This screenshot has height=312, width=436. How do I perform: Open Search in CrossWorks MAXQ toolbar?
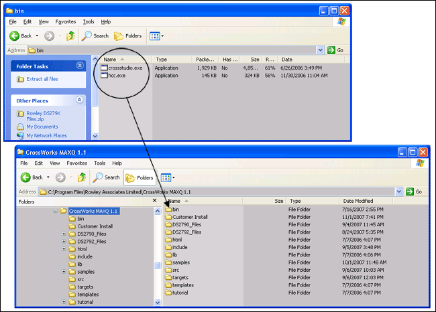tap(106, 177)
